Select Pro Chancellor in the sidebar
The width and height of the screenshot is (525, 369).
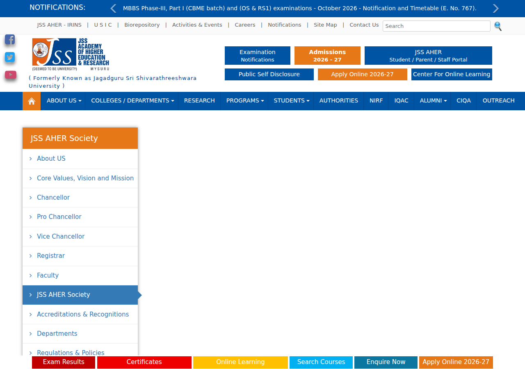(80, 217)
